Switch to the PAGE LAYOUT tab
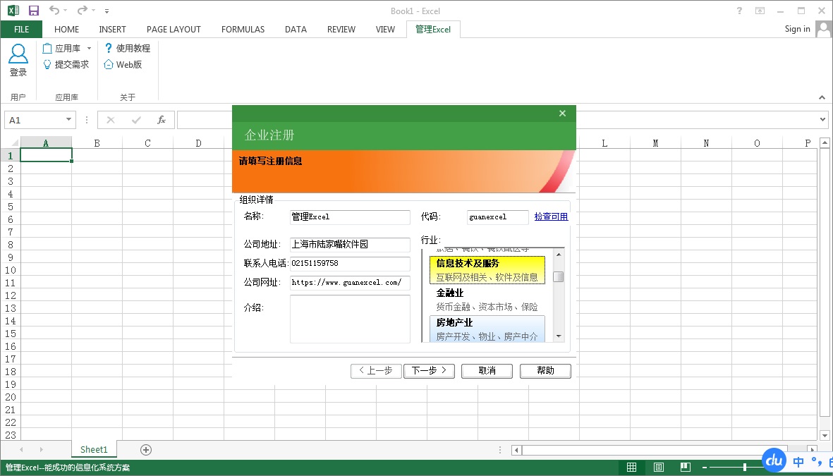Viewport: 833px width, 476px height. 174,29
